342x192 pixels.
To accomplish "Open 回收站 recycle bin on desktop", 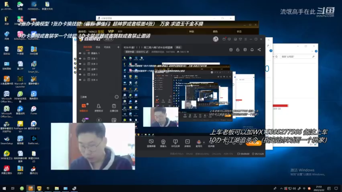I will pos(7,50).
